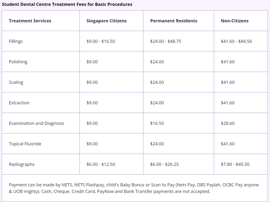This screenshot has height=203, width=270.
Task: Select the Extraction row label
Action: tap(19, 103)
